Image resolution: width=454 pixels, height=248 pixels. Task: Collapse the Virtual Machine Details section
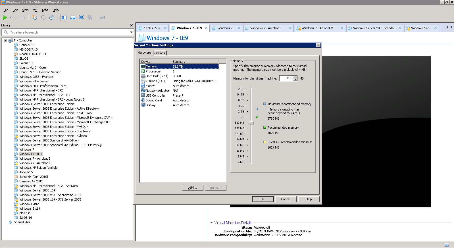[x=211, y=223]
